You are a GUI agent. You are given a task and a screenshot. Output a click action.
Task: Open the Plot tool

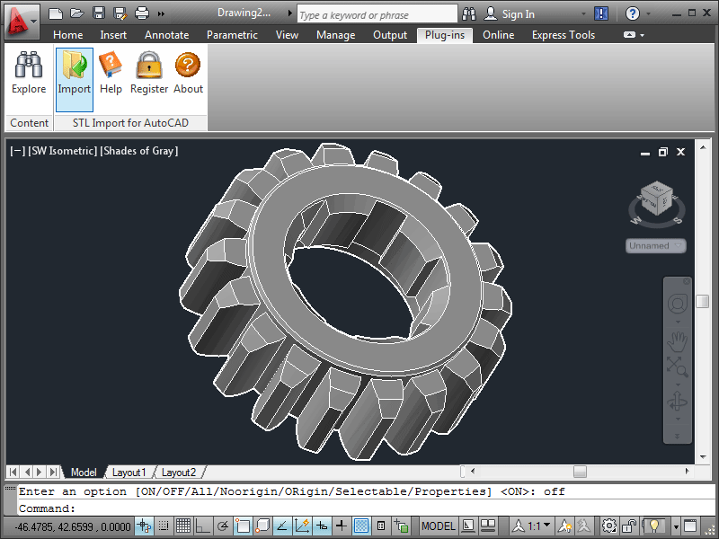tap(140, 13)
